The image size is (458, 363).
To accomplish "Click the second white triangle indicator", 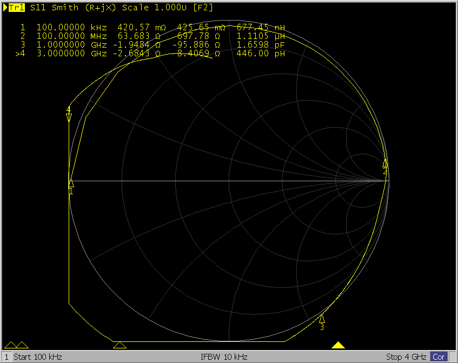I will pyautogui.click(x=23, y=345).
